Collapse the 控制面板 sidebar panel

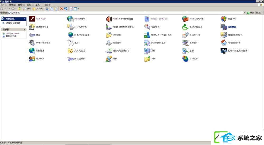24,19
